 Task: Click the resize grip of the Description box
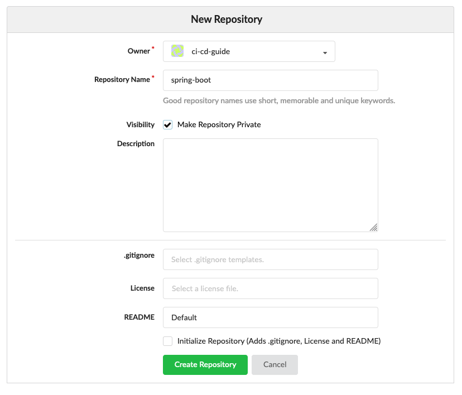(373, 227)
